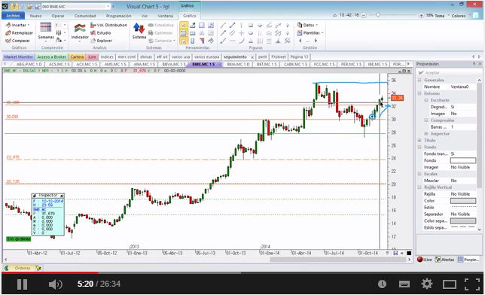Select the crosshair plus figure tool
This screenshot has width=485, height=295.
point(241,33)
